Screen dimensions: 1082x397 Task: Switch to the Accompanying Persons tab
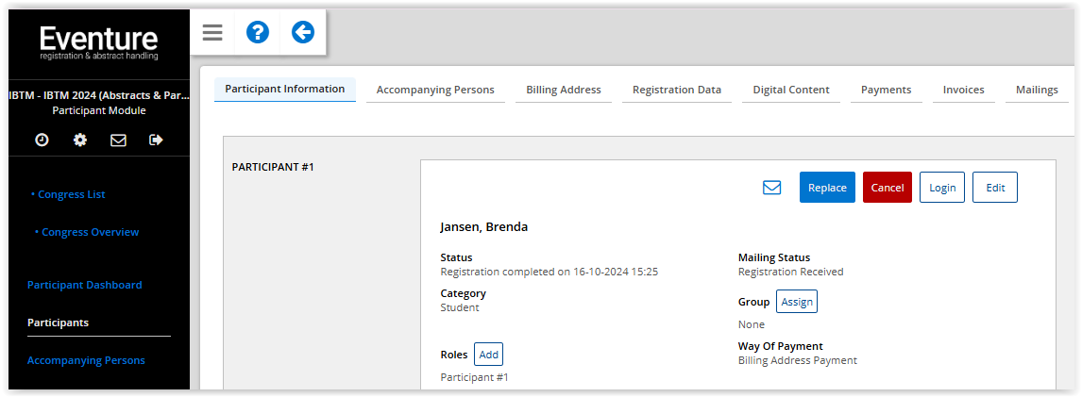[x=435, y=90]
